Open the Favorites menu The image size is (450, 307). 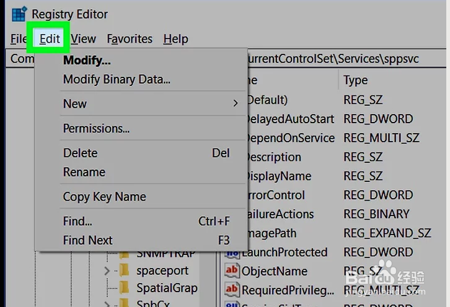pos(130,39)
